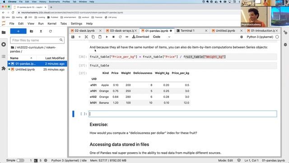
Task: Open the File Browser sidebar folder icon
Action: [4, 33]
